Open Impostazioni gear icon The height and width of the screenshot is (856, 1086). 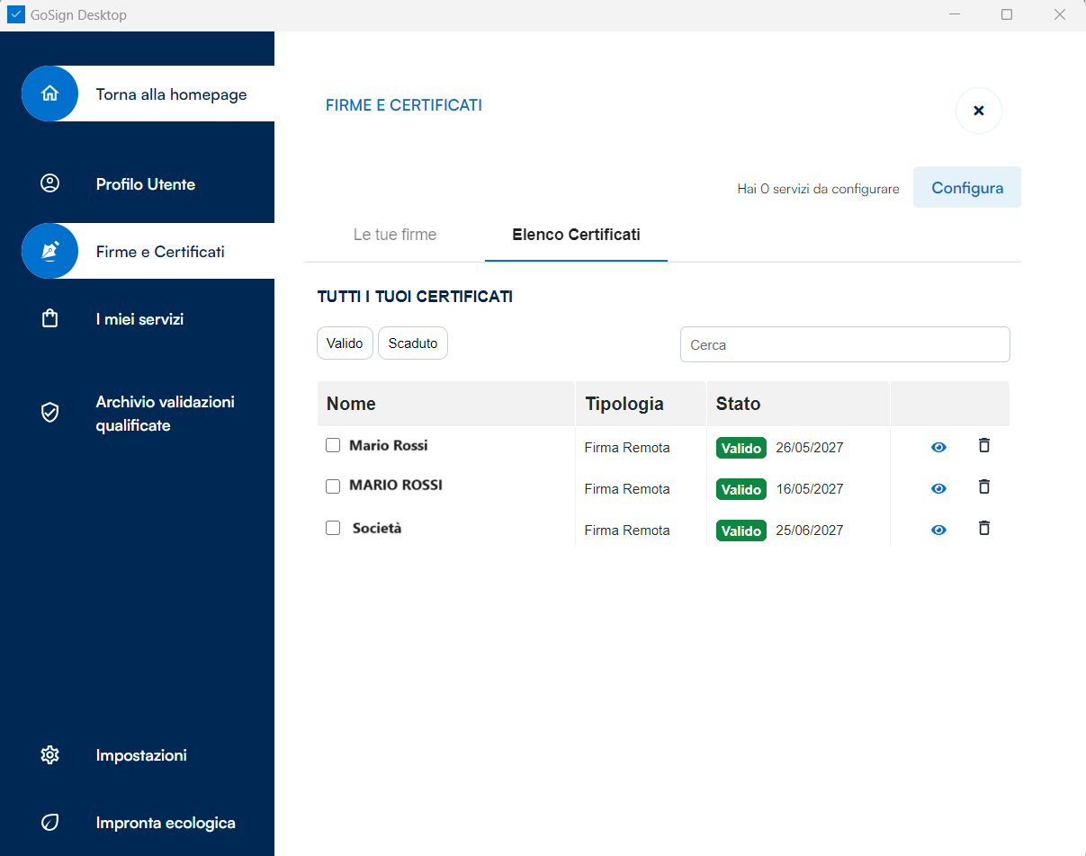pos(50,755)
